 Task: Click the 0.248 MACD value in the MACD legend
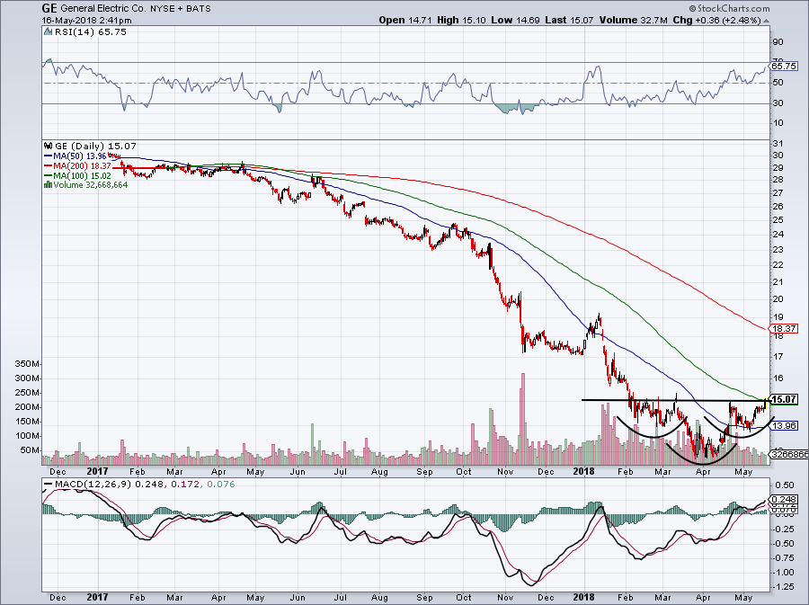tap(149, 484)
